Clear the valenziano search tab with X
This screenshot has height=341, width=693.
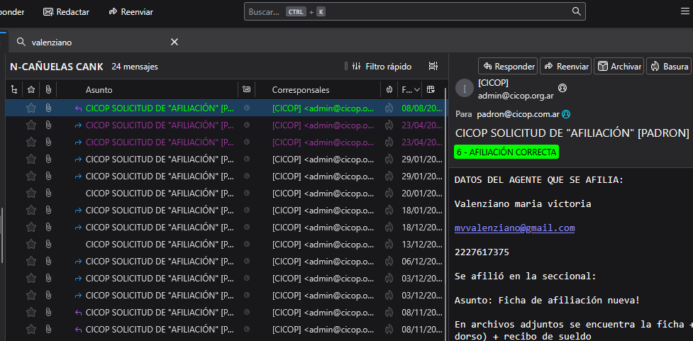tap(174, 42)
